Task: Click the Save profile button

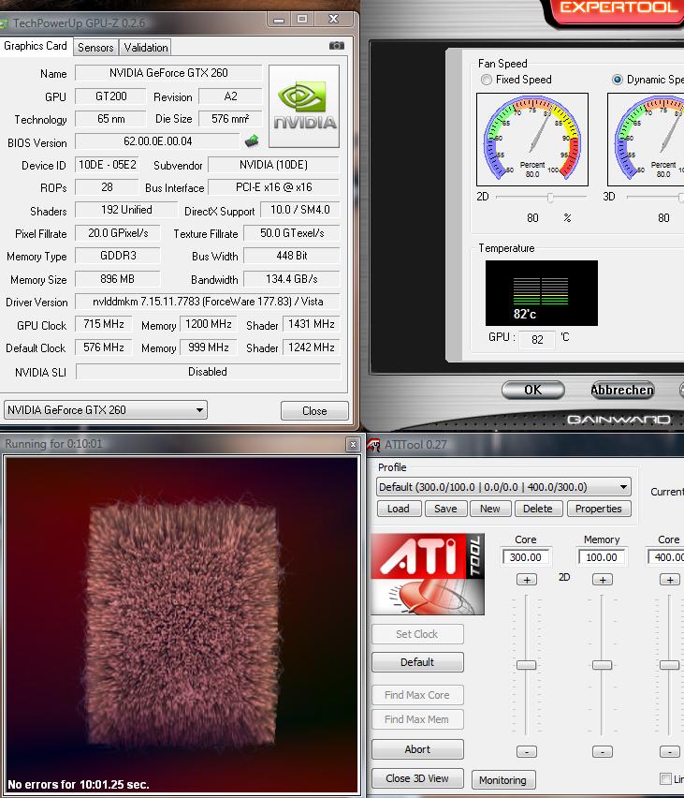Action: [445, 509]
